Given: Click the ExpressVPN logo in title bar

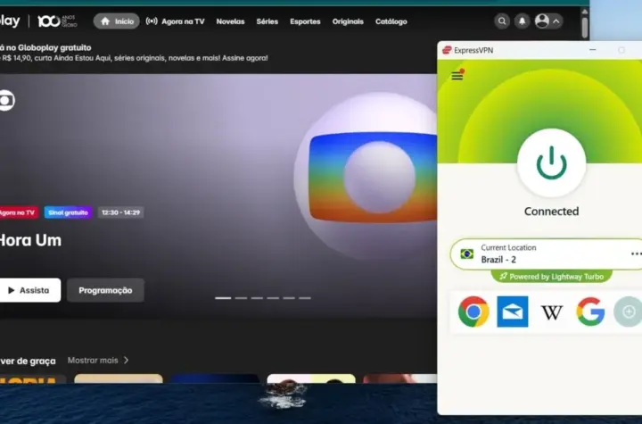Looking at the screenshot, I should (x=447, y=50).
